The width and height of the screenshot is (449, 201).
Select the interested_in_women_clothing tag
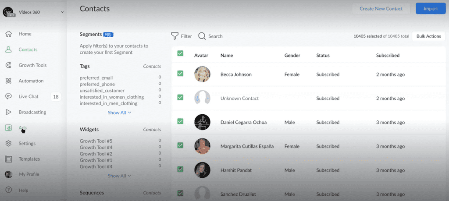click(x=112, y=97)
